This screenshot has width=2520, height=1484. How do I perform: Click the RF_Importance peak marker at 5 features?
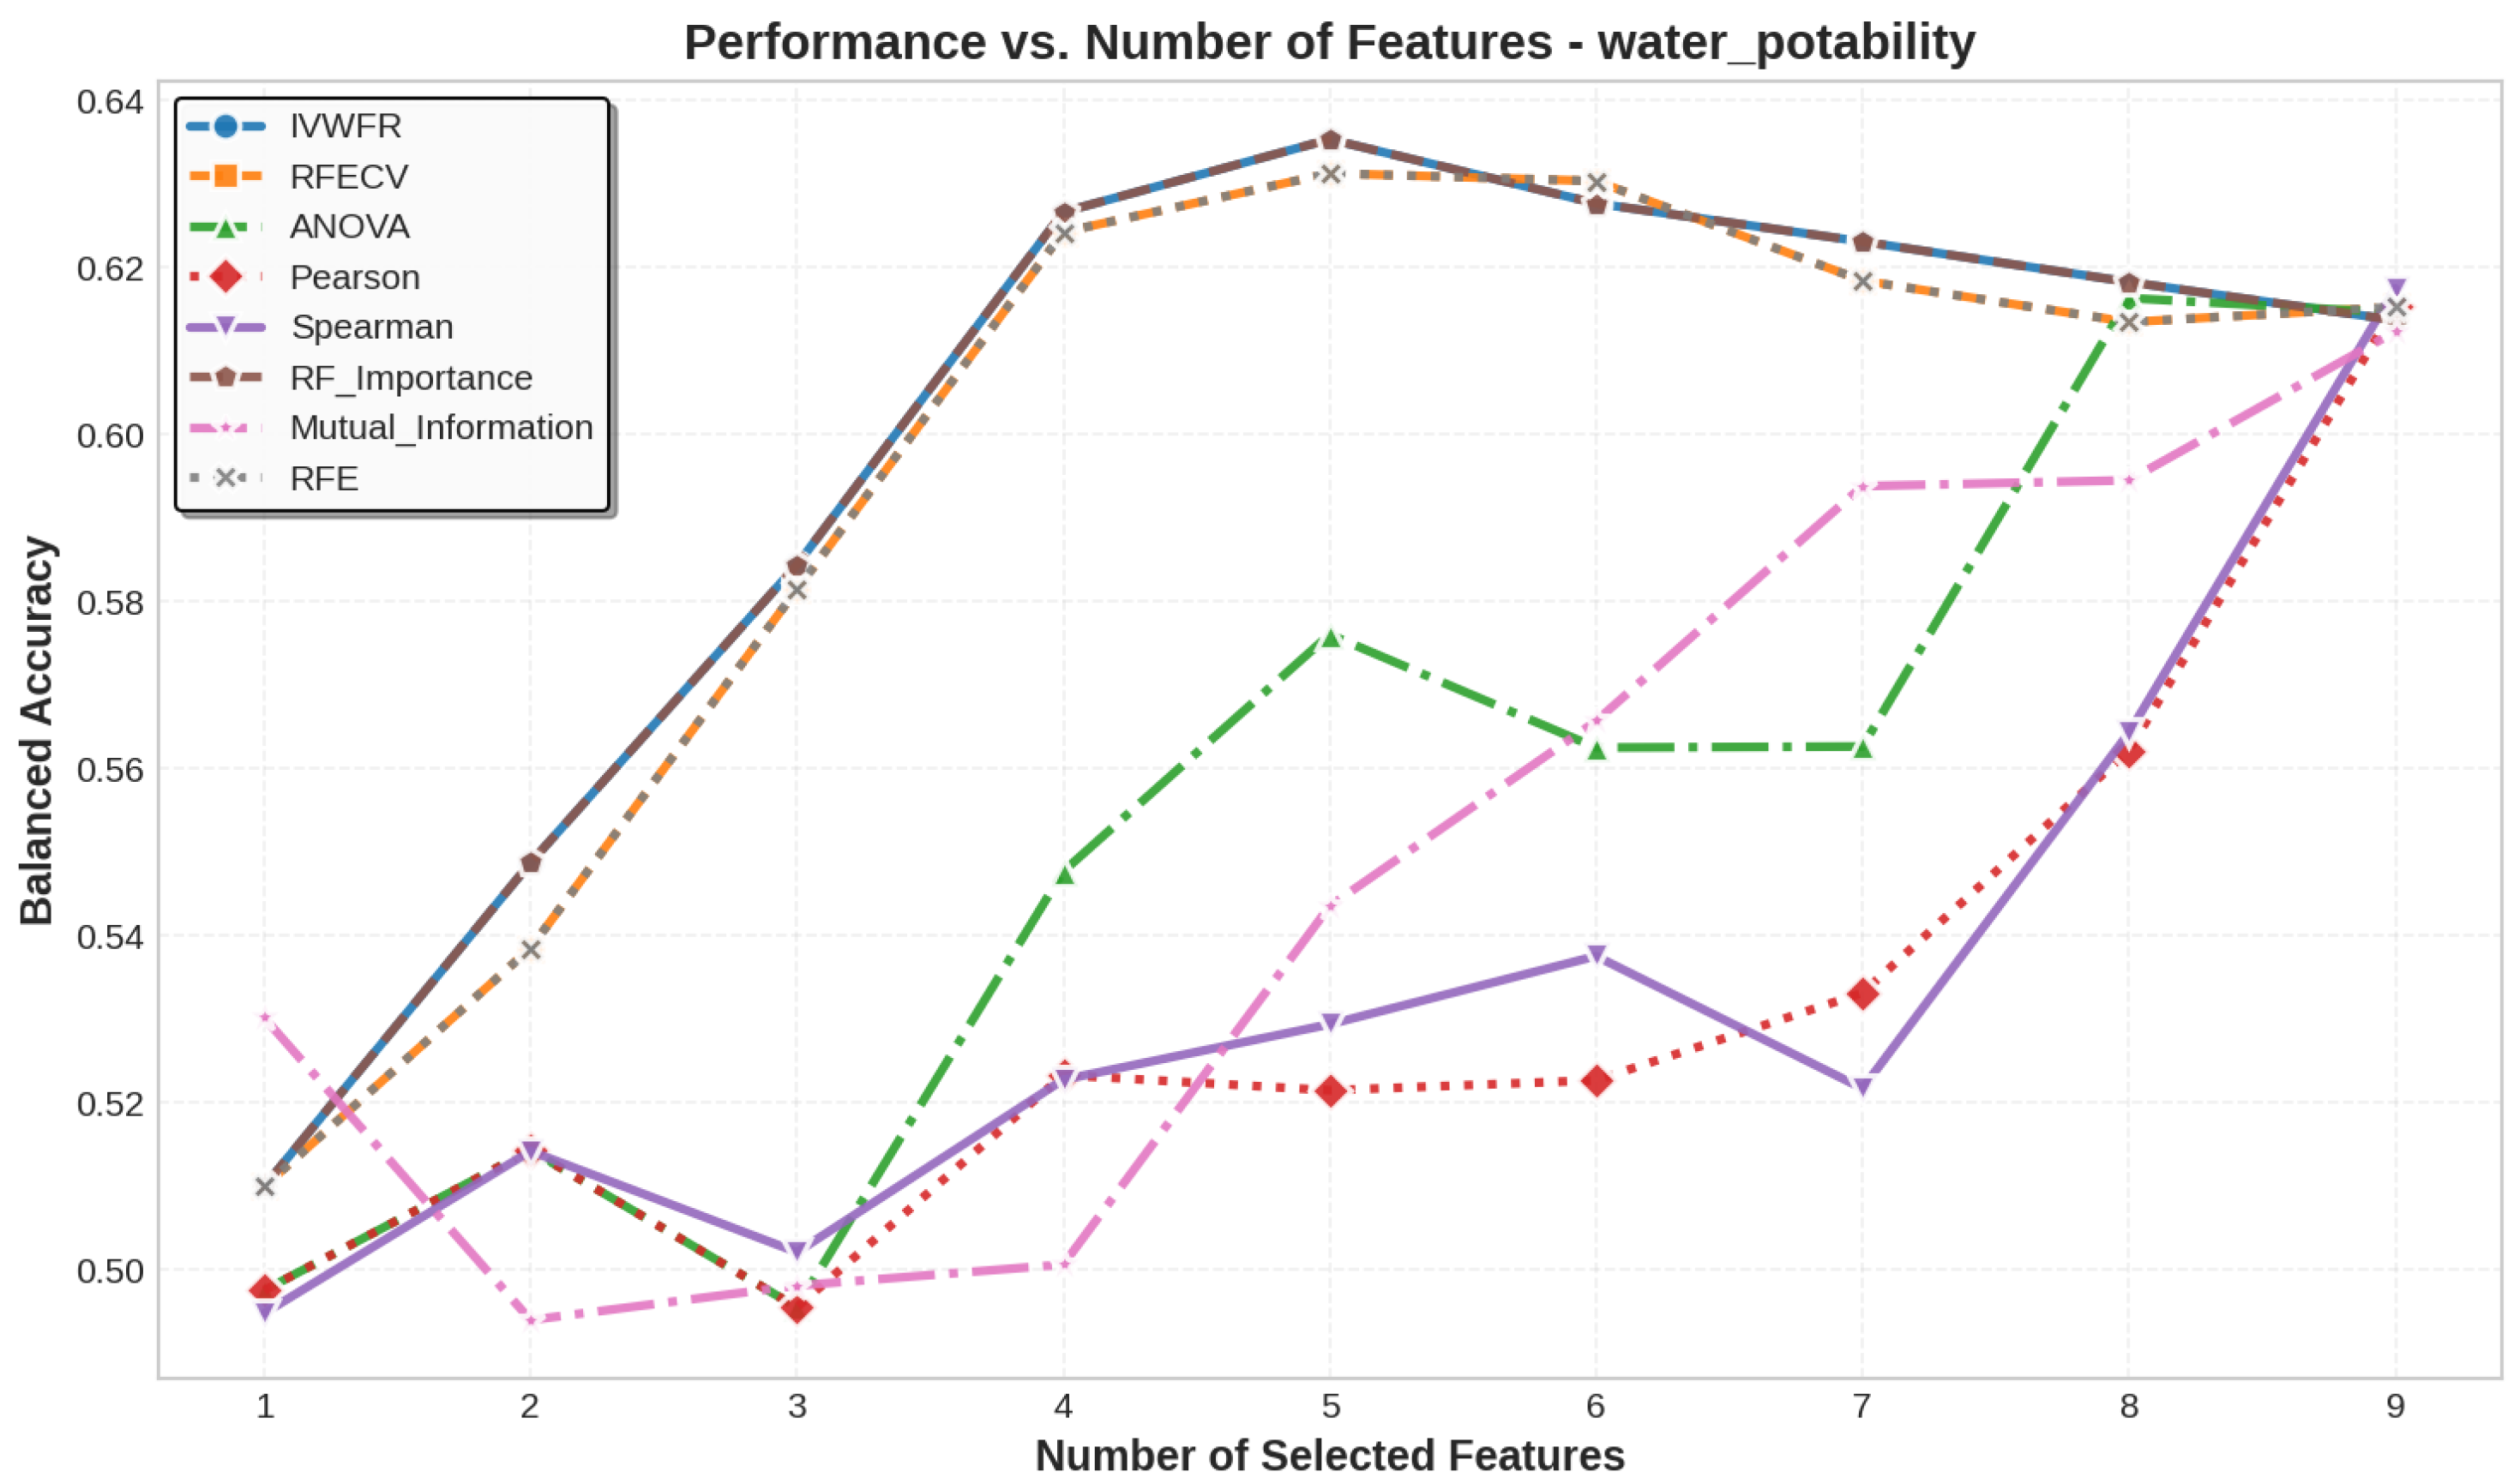click(1330, 140)
